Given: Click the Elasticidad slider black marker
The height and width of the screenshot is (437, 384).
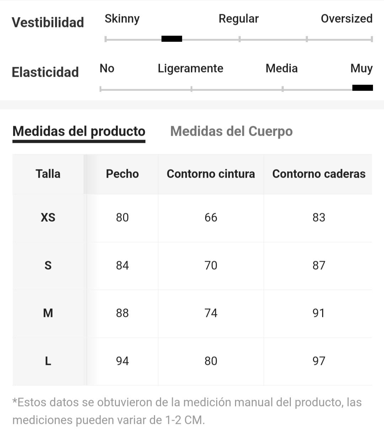Looking at the screenshot, I should click(363, 88).
